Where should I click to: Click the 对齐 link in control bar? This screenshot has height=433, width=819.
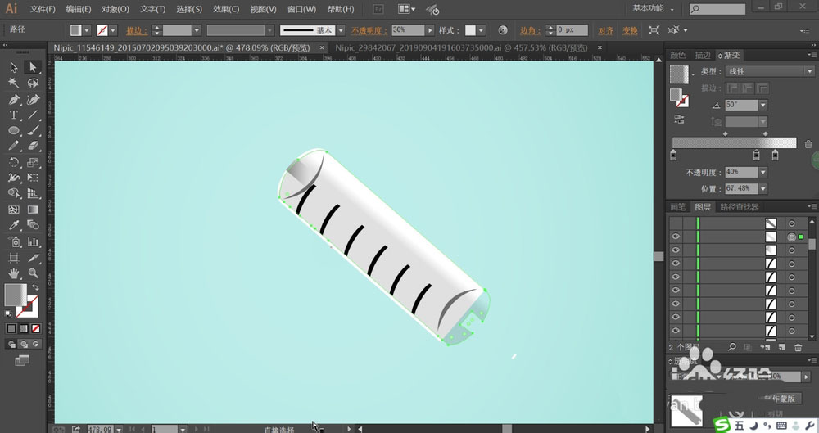606,31
